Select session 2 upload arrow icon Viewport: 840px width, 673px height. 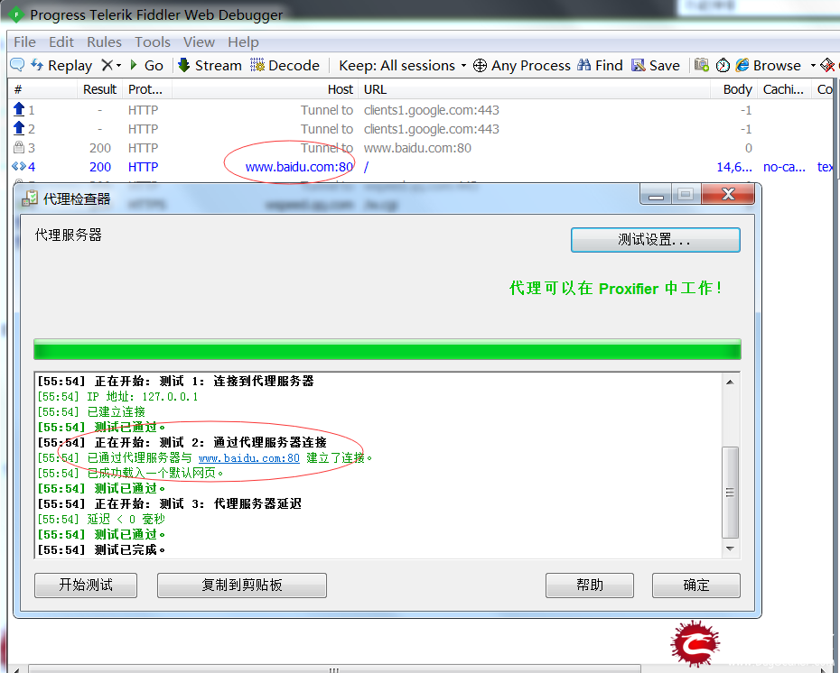click(19, 128)
